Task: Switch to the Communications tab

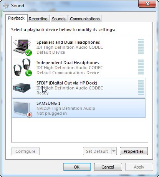Action: click(x=85, y=19)
